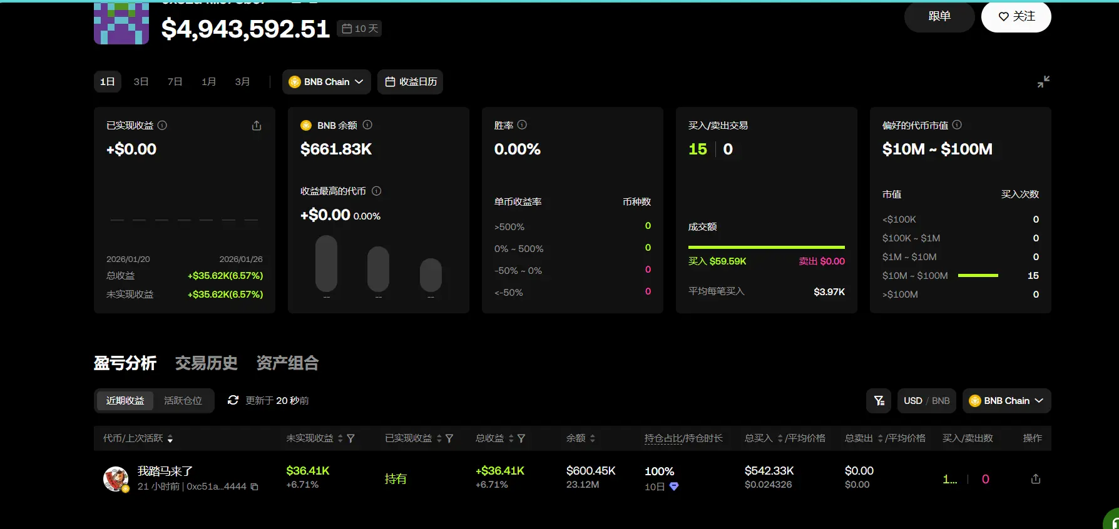Open the table filter icon button
The image size is (1119, 529).
[x=879, y=401]
